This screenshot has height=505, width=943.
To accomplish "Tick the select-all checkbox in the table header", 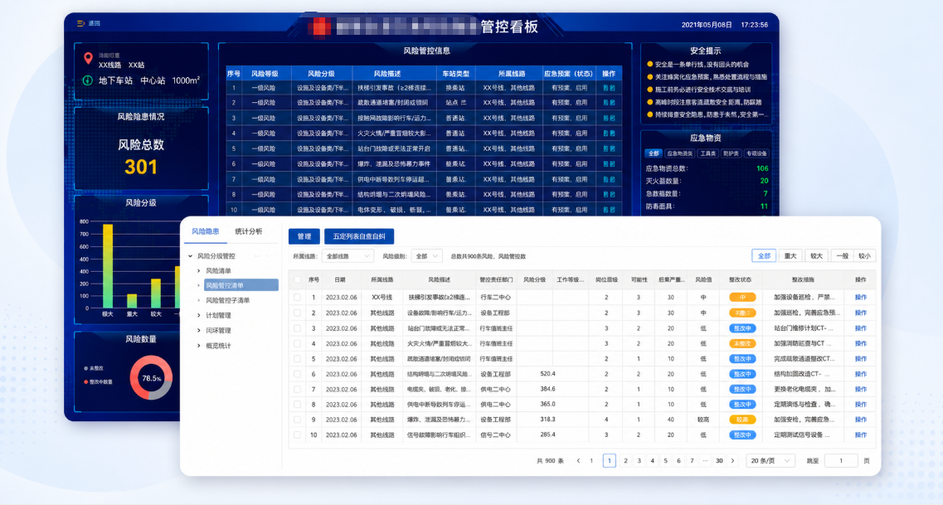I will pos(297,280).
